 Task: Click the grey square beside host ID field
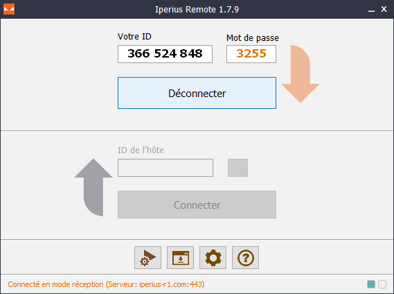(x=238, y=168)
